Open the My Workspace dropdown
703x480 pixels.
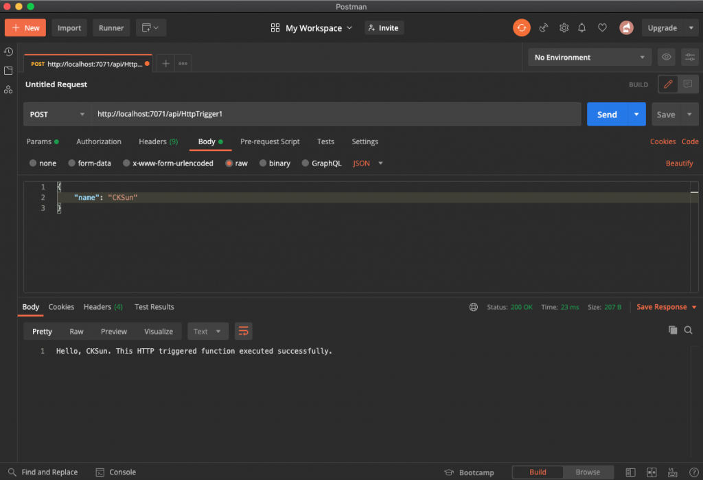[312, 28]
